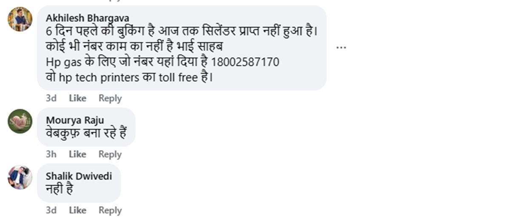The image size is (510, 218).
Task: Click Shalik Dwivedi's 'नही है' comment text
Action: click(59, 188)
